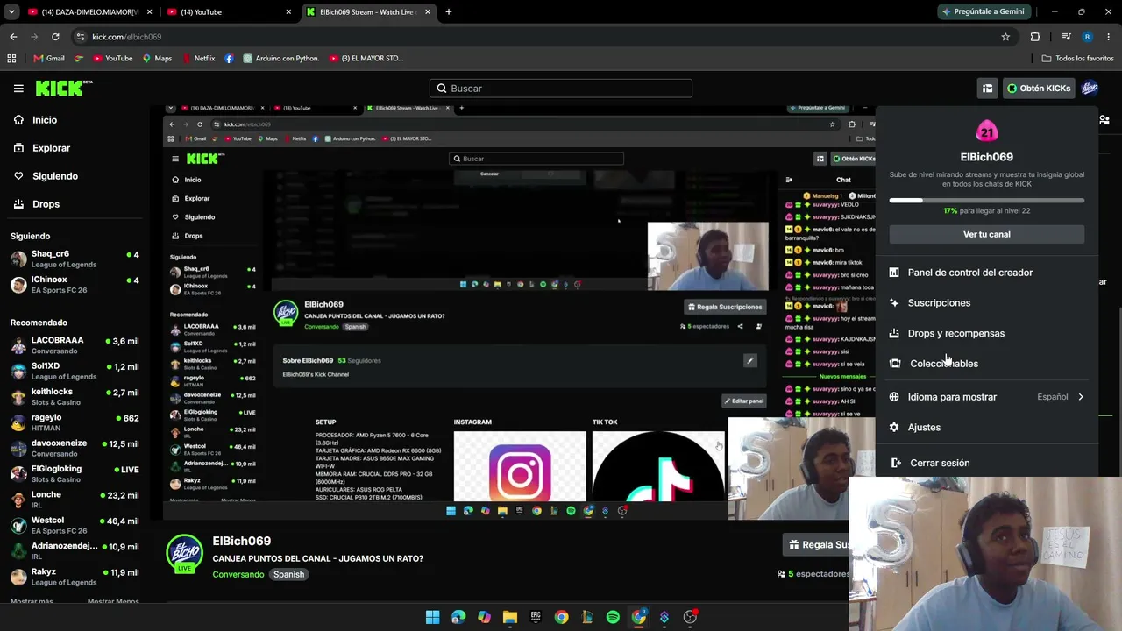Click the level progress bar toward nivel 22
This screenshot has height=631, width=1122.
[x=987, y=201]
